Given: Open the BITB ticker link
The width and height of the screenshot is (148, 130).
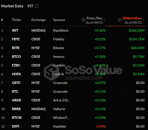Looking at the screenshot, I should (x=16, y=48).
